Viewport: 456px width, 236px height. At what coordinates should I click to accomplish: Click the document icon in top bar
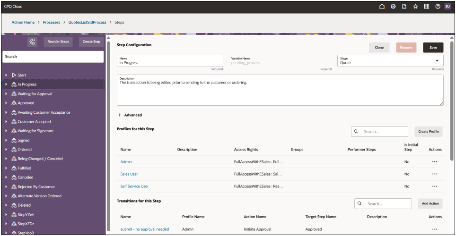click(404, 7)
